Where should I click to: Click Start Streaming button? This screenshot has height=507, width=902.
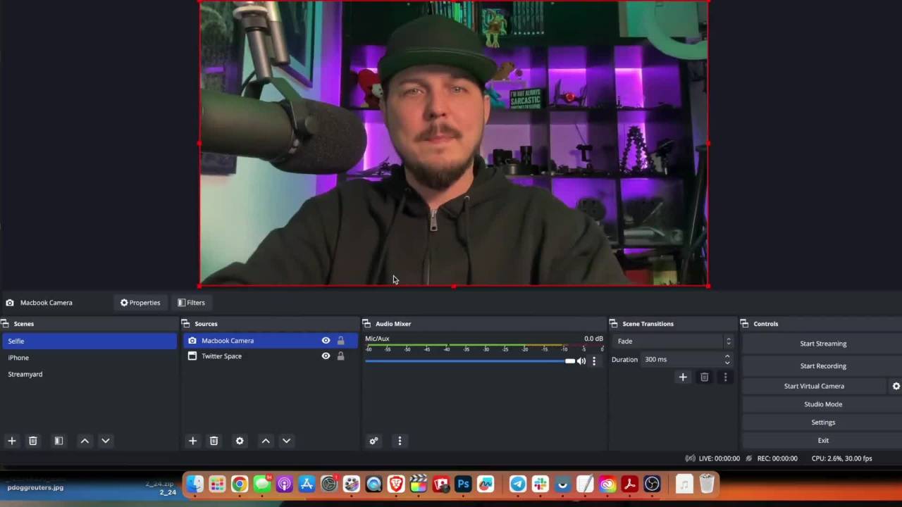click(x=822, y=344)
